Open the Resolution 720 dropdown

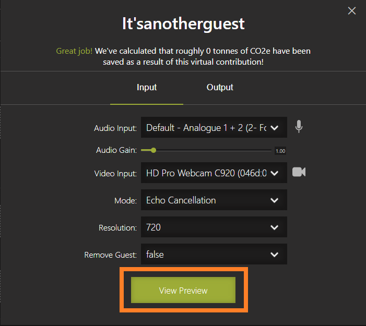tap(214, 227)
